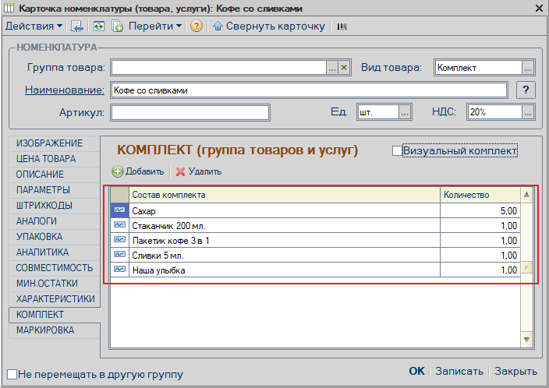Viewport: 549px width, 388px height.
Task: Switch to ИЗОБРАЖЕНИЕ tab
Action: (x=55, y=143)
